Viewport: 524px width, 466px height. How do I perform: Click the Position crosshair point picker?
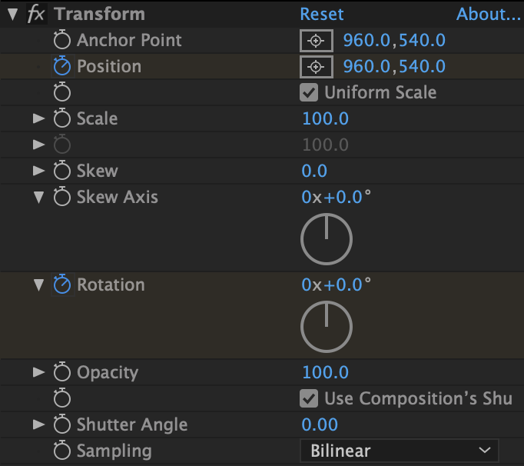tap(317, 66)
